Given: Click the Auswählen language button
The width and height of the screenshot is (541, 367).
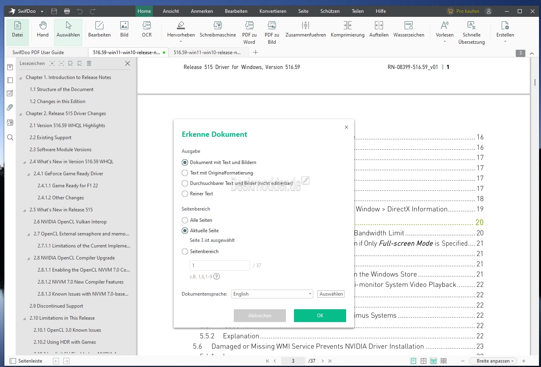Looking at the screenshot, I should coord(331,294).
